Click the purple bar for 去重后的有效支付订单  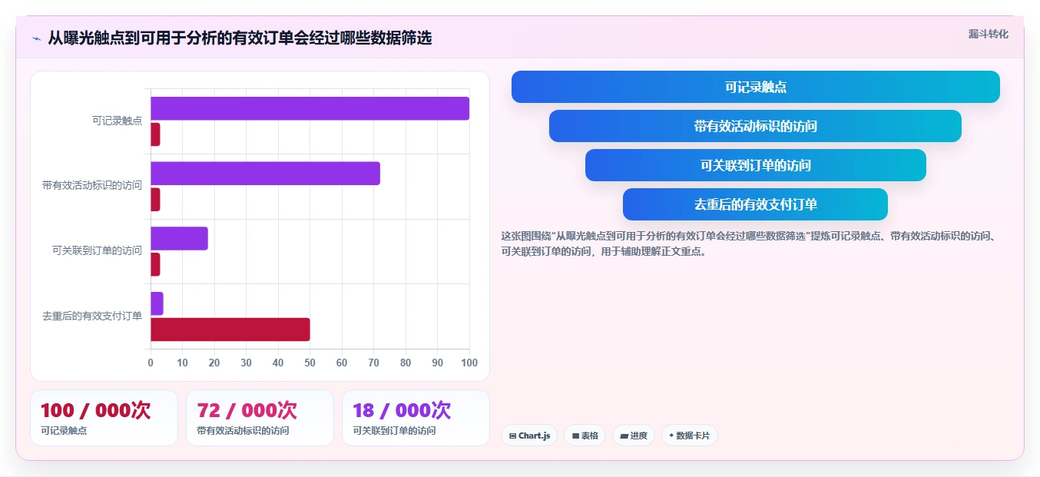point(157,303)
